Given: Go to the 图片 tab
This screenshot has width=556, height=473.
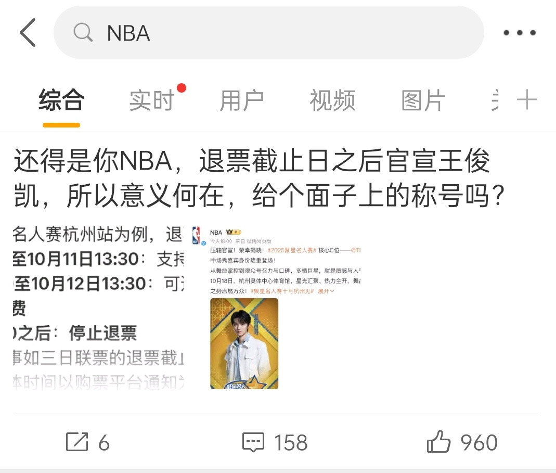Looking at the screenshot, I should tap(423, 100).
